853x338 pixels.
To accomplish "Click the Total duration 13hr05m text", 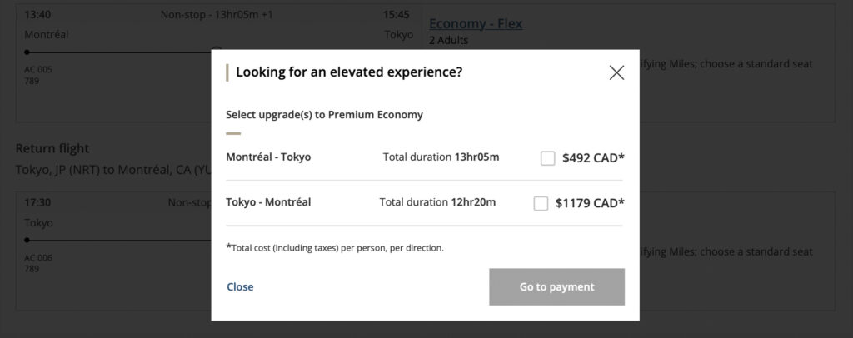I will [x=441, y=157].
